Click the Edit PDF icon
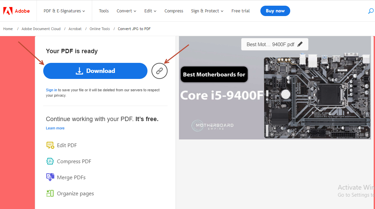 point(50,145)
